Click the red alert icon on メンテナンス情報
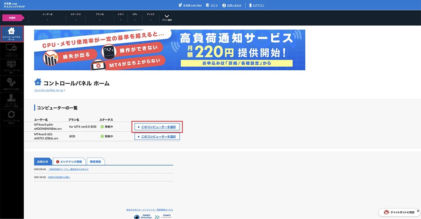The width and height of the screenshot is (421, 219). click(58, 162)
